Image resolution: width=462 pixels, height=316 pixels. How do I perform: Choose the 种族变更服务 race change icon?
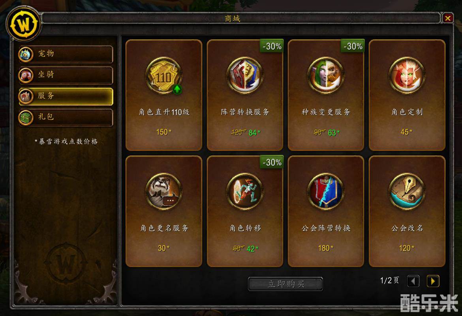(x=326, y=76)
